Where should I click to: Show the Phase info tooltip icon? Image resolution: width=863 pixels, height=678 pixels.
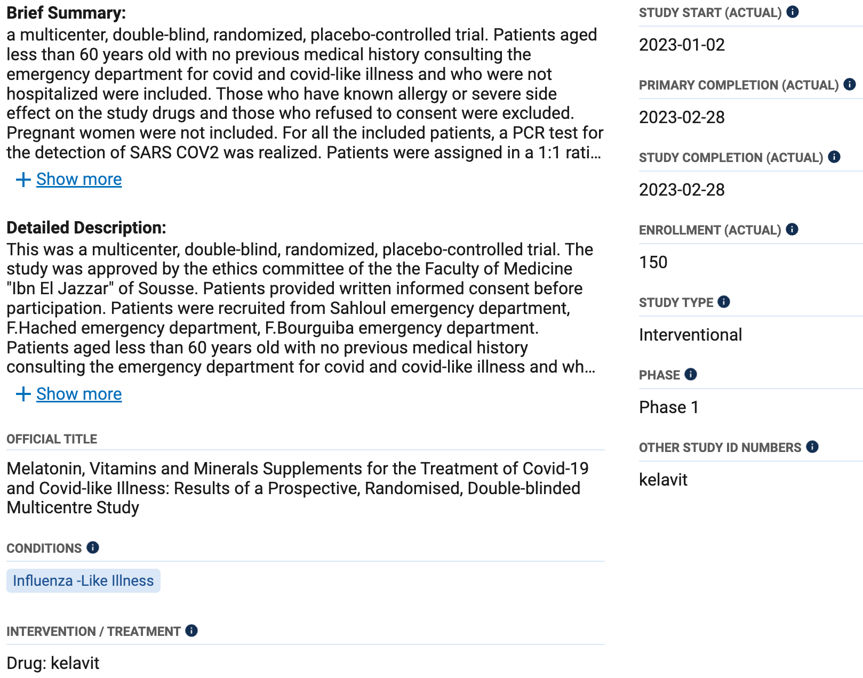[691, 374]
